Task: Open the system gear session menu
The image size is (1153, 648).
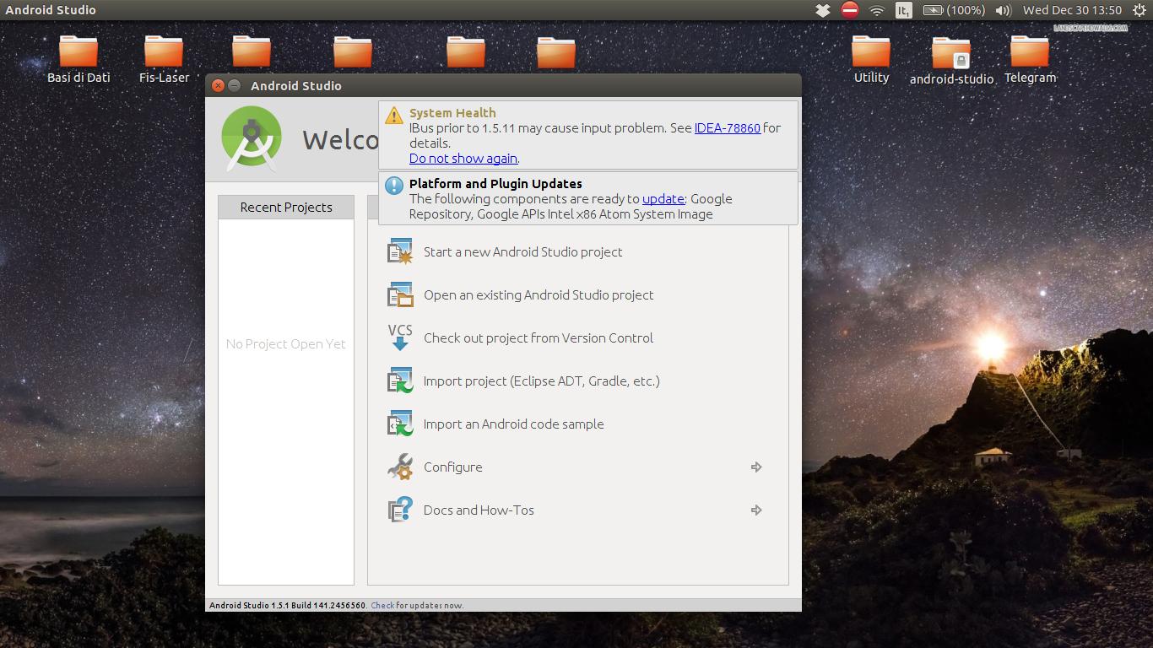Action: tap(1139, 10)
